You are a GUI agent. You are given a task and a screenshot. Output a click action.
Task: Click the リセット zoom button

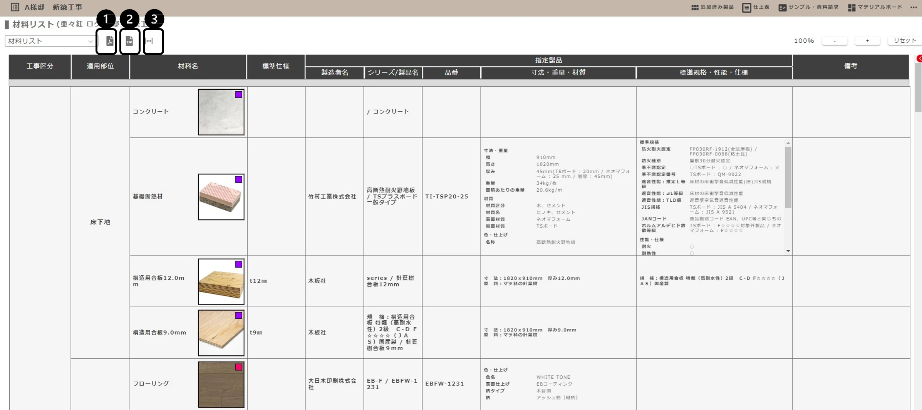[x=904, y=40]
